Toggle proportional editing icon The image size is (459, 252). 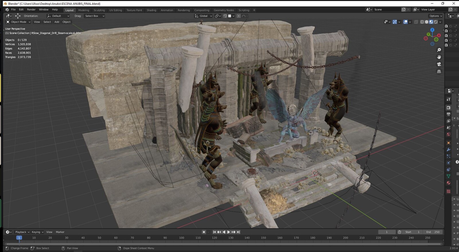239,16
